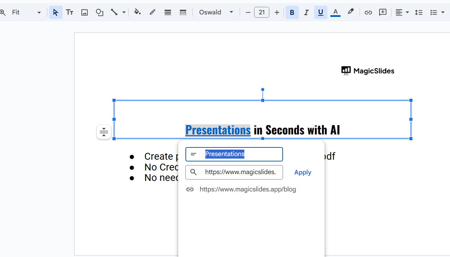
Task: Increase font size with plus button
Action: click(x=277, y=13)
